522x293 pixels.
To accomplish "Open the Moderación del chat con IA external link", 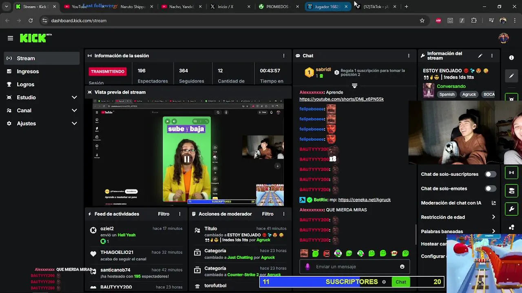I will pos(493,203).
